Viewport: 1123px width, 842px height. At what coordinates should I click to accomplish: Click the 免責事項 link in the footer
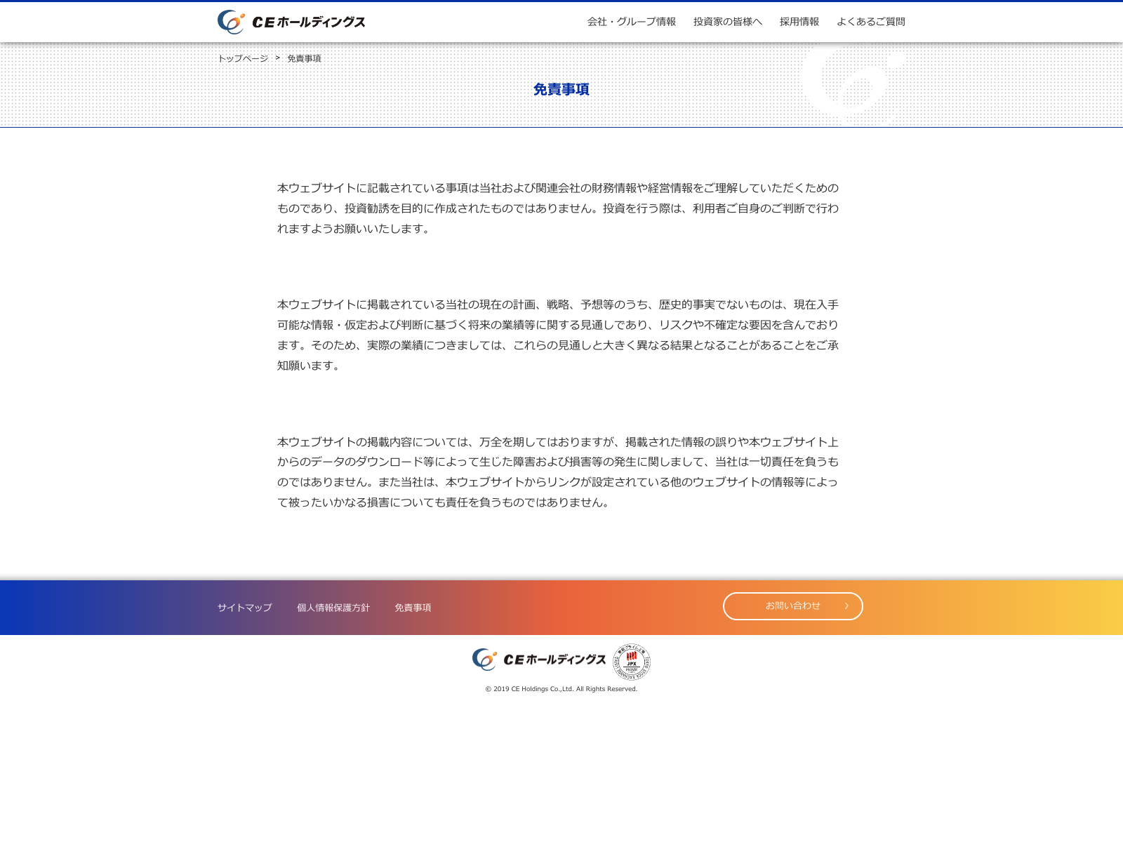point(413,608)
